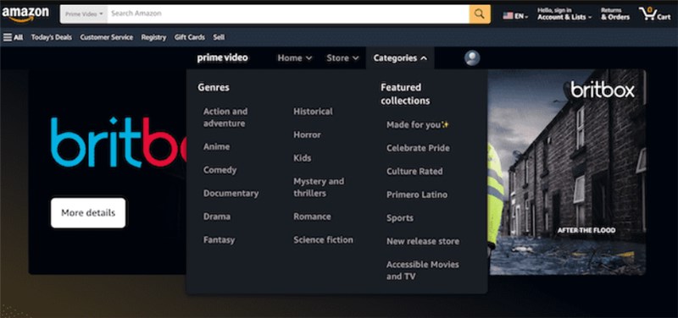Viewport: 678px width, 318px height.
Task: Click the Prime Video profile avatar
Action: (472, 58)
